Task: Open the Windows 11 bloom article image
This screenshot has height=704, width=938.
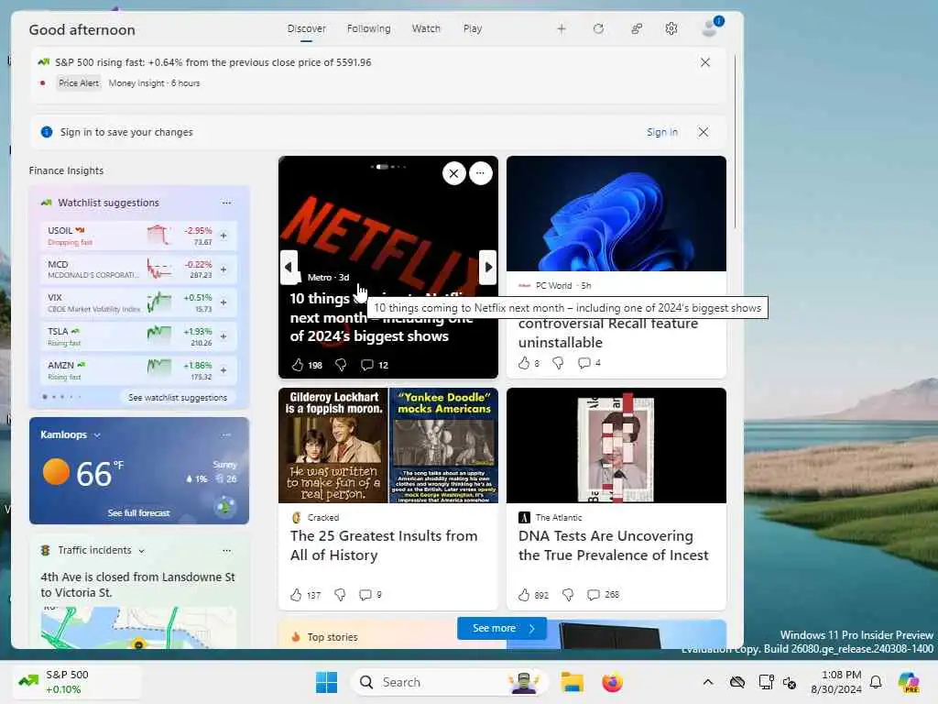Action: click(616, 214)
